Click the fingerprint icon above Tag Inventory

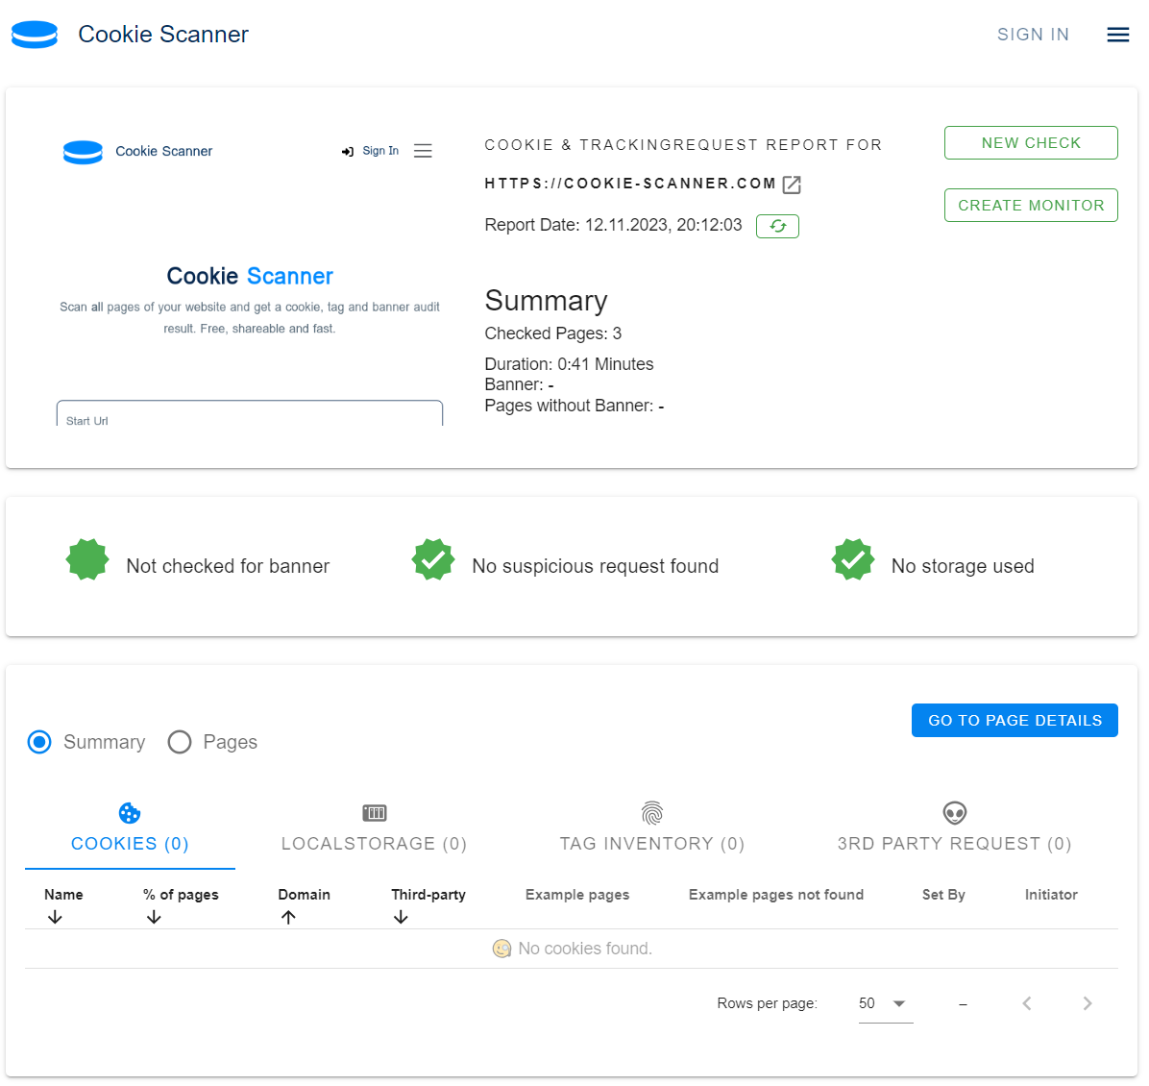pyautogui.click(x=652, y=812)
